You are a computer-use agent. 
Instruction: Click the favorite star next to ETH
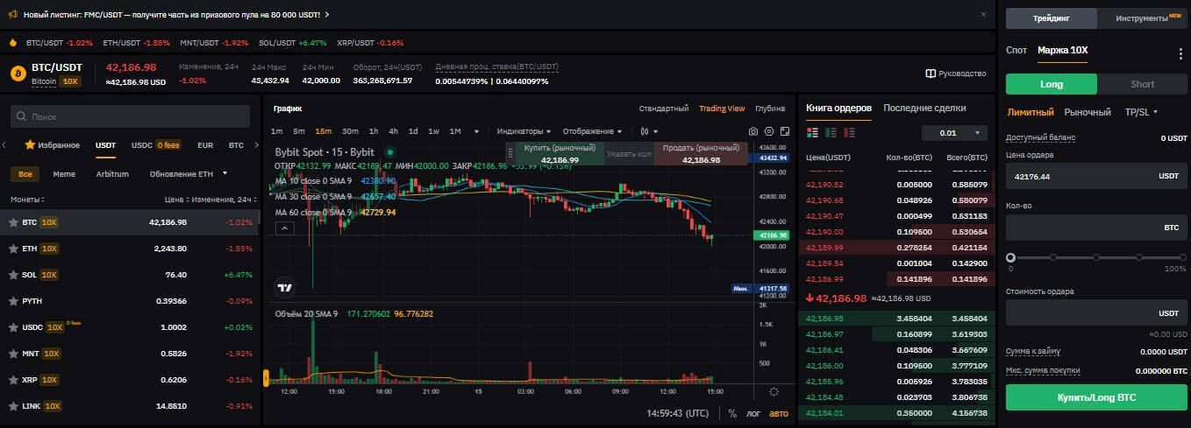coord(13,249)
